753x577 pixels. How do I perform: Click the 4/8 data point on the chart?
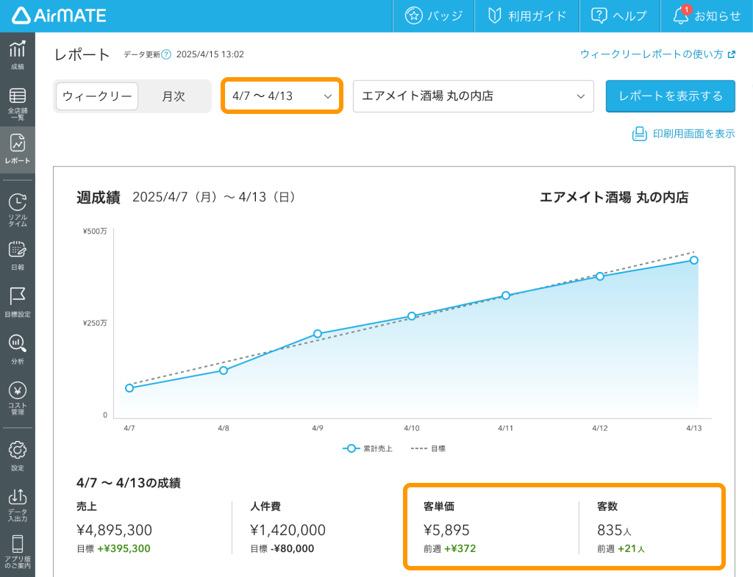coord(224,370)
